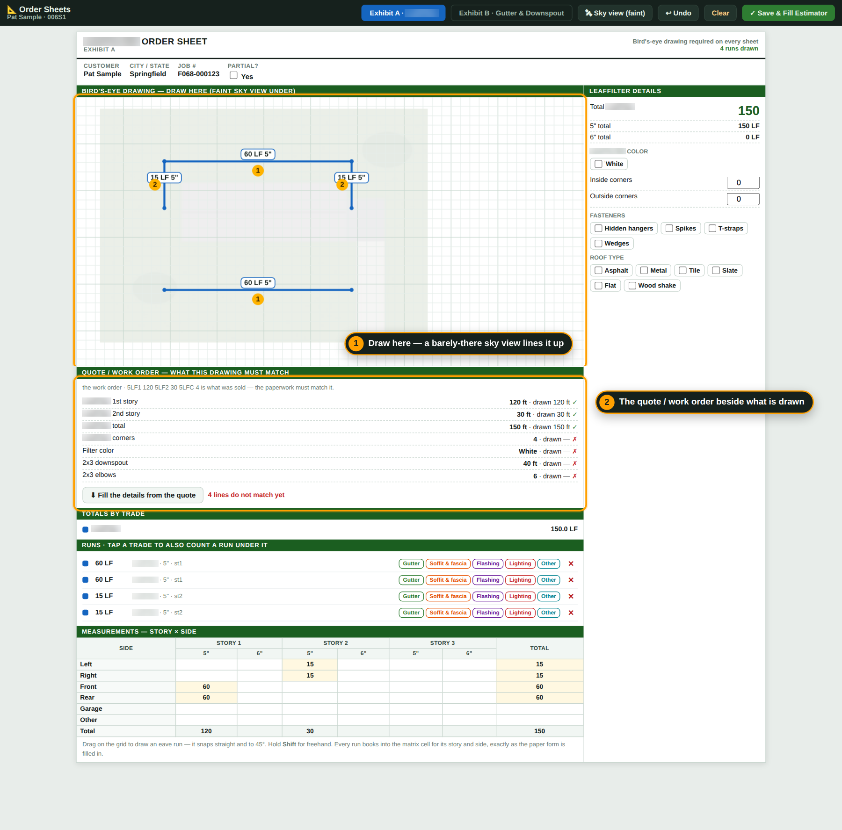Image resolution: width=842 pixels, height=830 pixels.
Task: Edit the Inside corners count field
Action: 743,183
